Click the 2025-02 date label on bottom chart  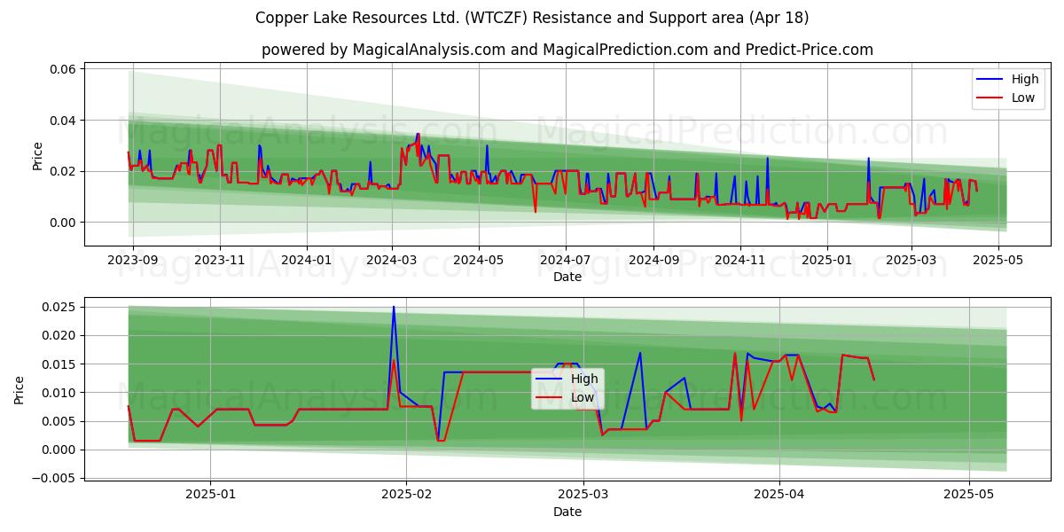(x=405, y=495)
